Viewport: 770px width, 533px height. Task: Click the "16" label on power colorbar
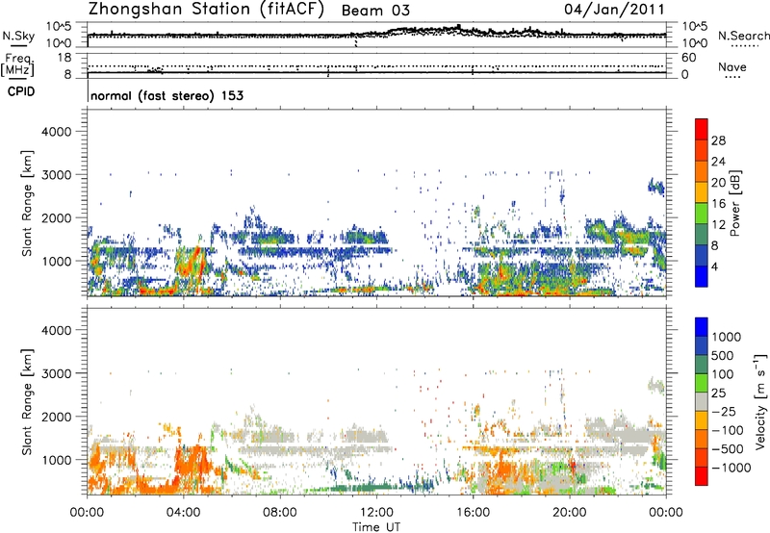(718, 204)
